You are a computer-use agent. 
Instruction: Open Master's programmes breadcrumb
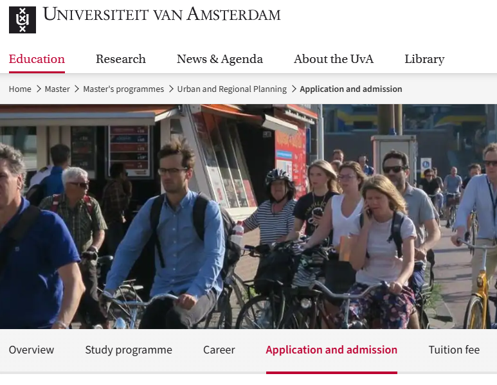[x=123, y=89]
